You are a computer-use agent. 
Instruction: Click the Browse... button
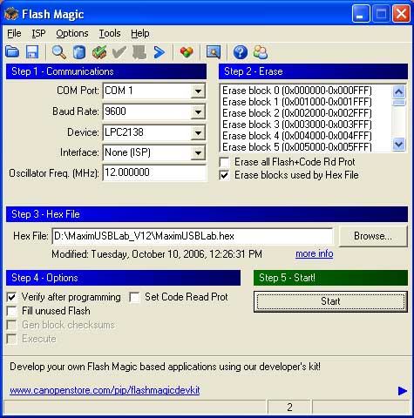pyautogui.click(x=373, y=236)
